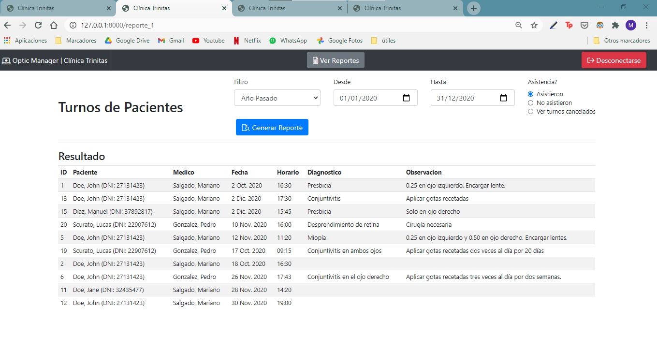Open a new tab with plus button
The image size is (657, 352).
[474, 8]
